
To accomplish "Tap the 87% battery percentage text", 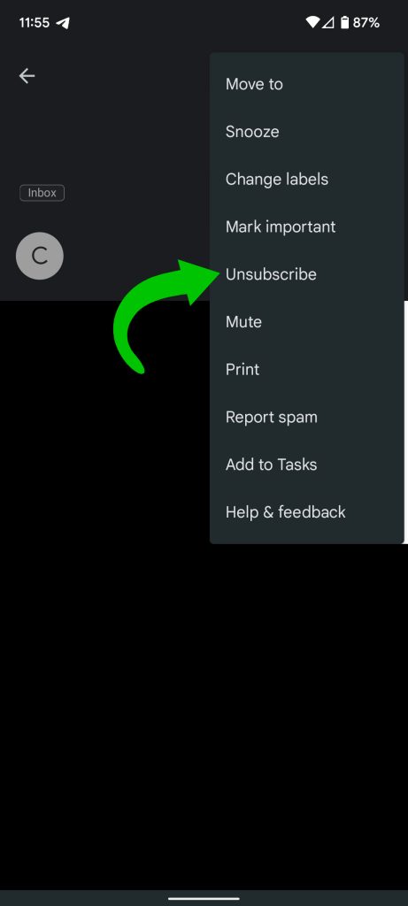I will (366, 23).
